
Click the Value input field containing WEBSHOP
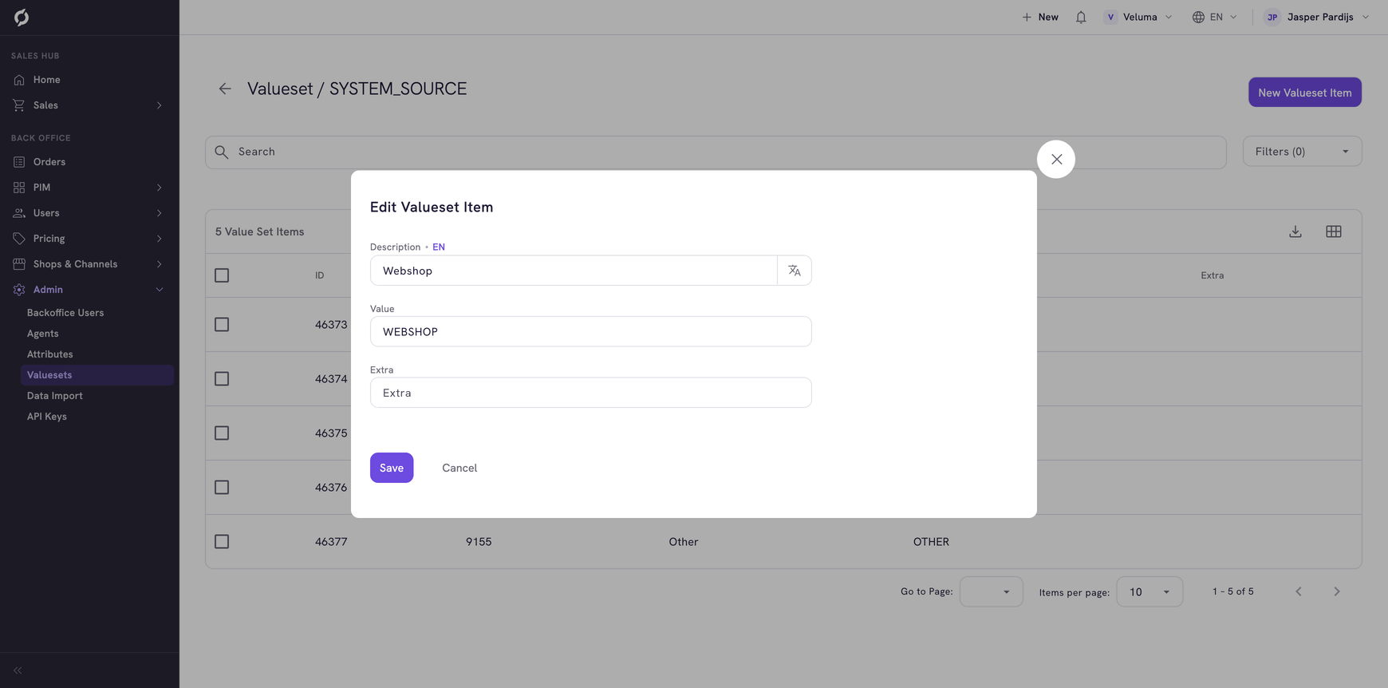591,332
